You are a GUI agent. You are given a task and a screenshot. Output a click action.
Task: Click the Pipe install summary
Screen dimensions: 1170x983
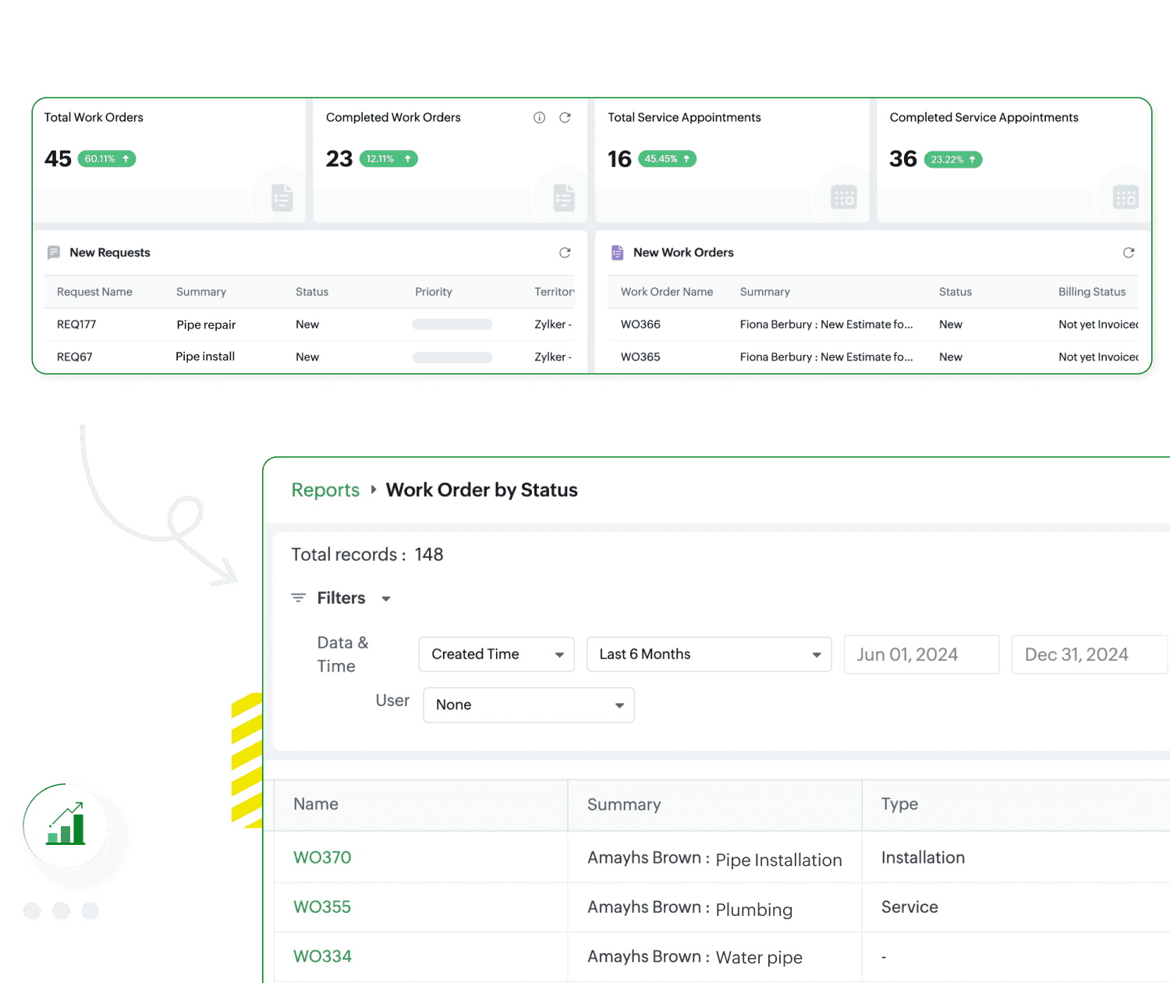[x=205, y=357]
